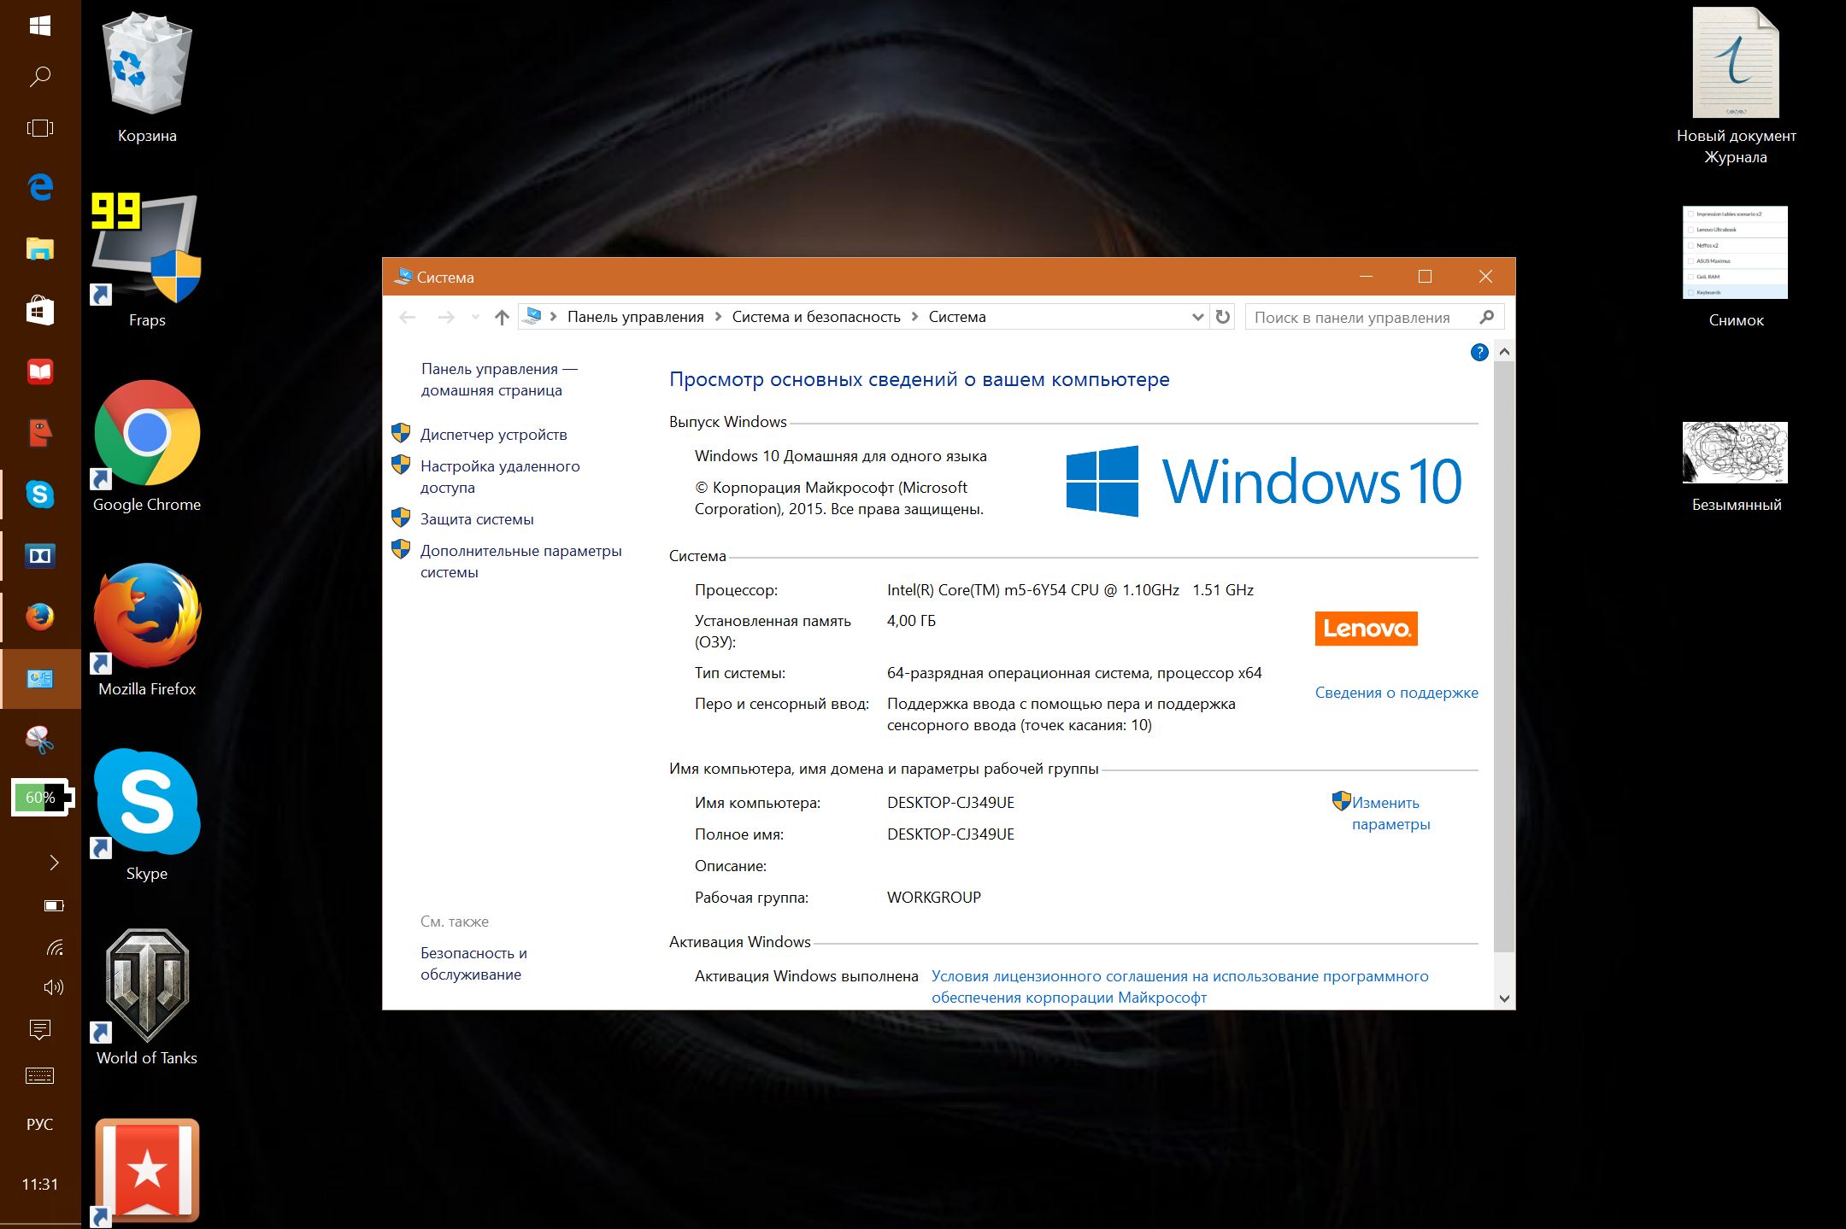Select the Fraps desktop shortcut

(x=147, y=260)
